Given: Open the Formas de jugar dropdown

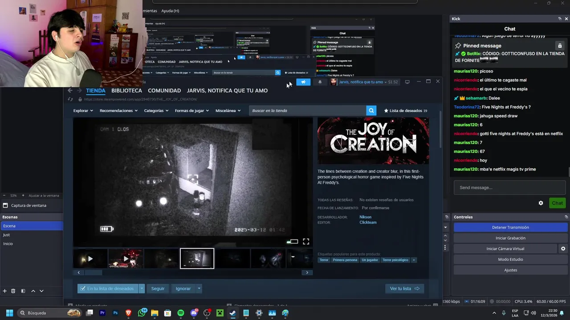Looking at the screenshot, I should [x=192, y=111].
